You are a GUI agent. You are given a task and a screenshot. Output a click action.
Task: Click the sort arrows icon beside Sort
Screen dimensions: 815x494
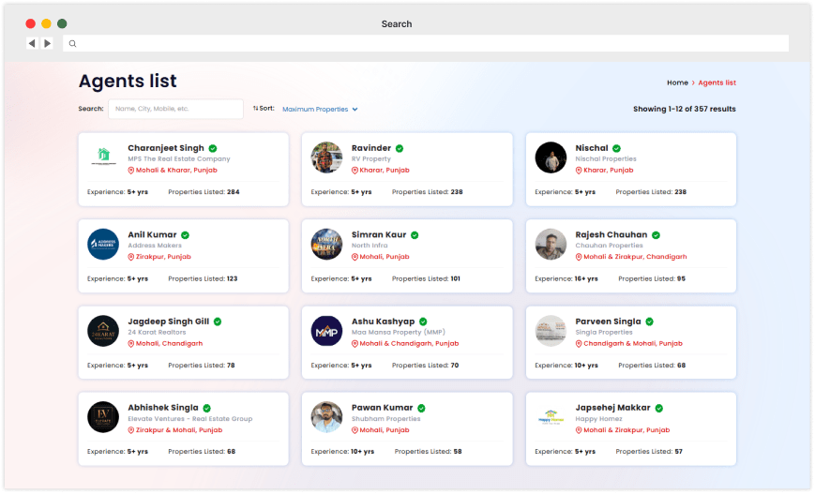point(255,109)
